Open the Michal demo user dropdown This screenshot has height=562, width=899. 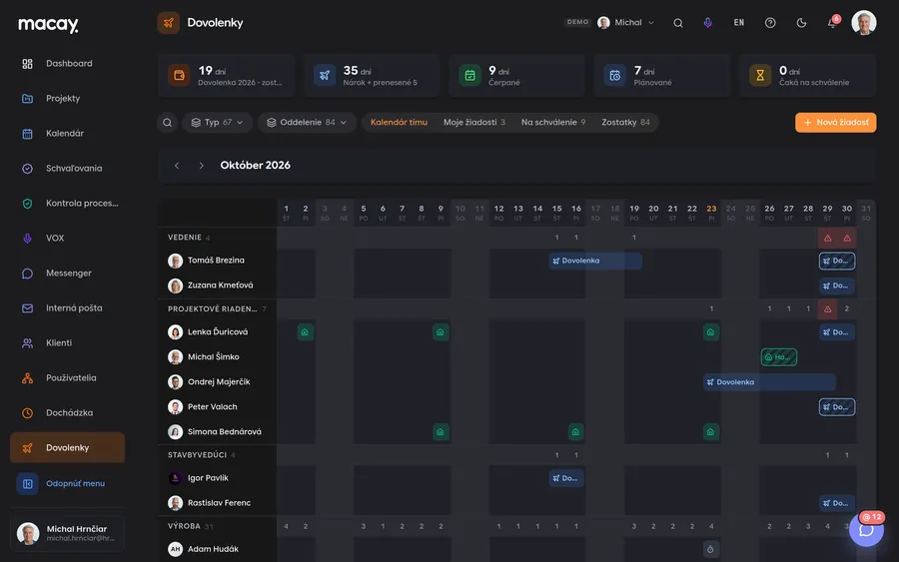tap(625, 22)
